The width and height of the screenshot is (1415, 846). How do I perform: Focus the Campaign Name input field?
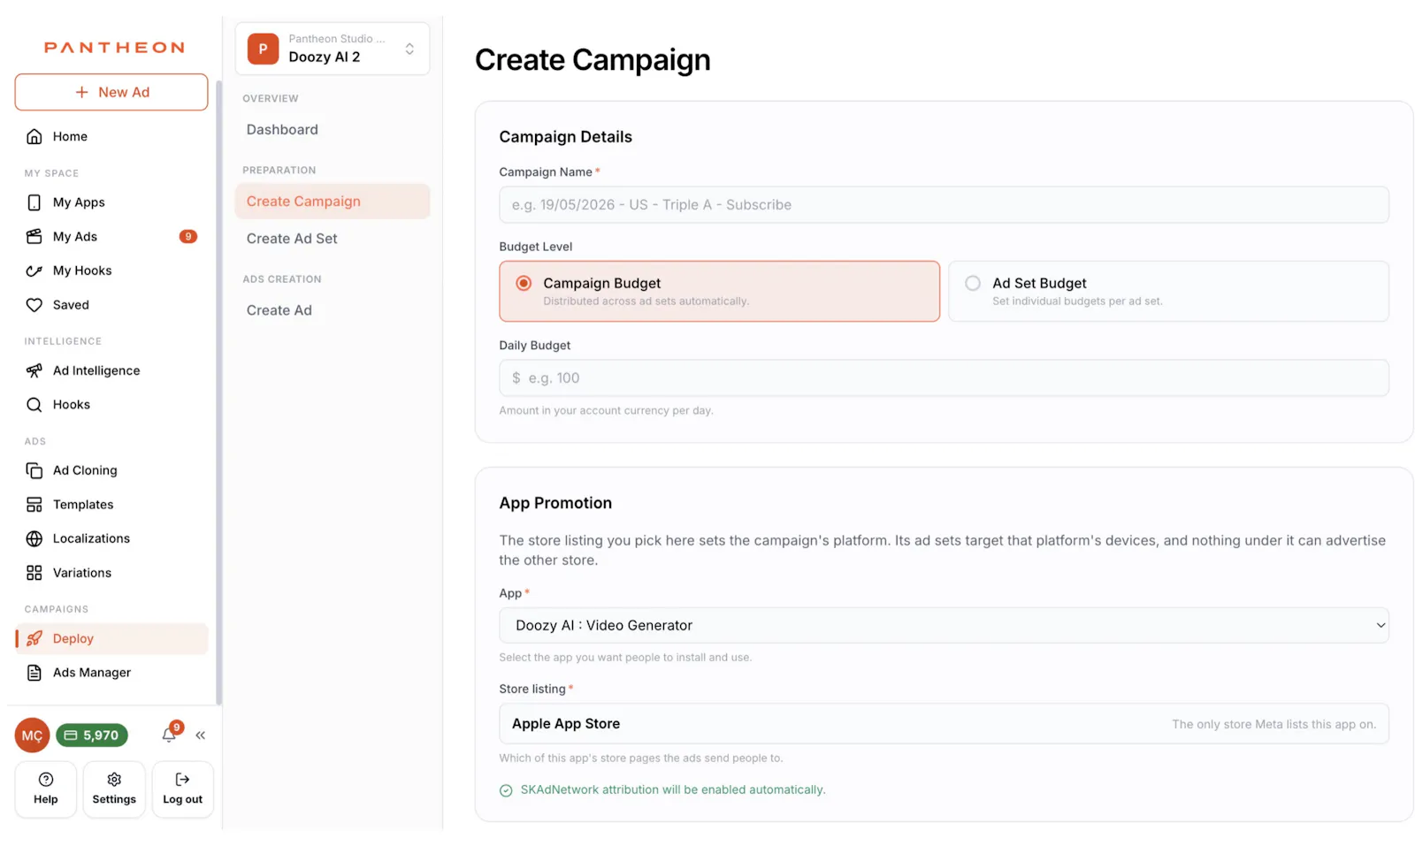pyautogui.click(x=944, y=205)
